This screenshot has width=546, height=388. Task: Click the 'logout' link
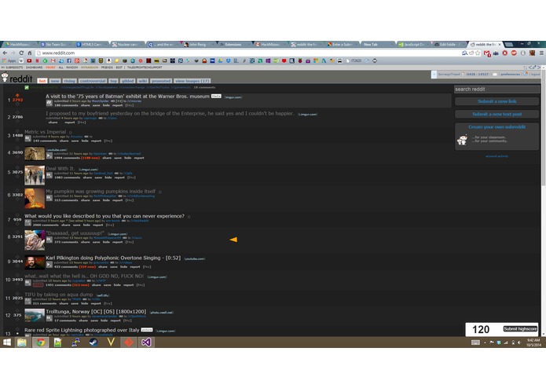pos(536,74)
